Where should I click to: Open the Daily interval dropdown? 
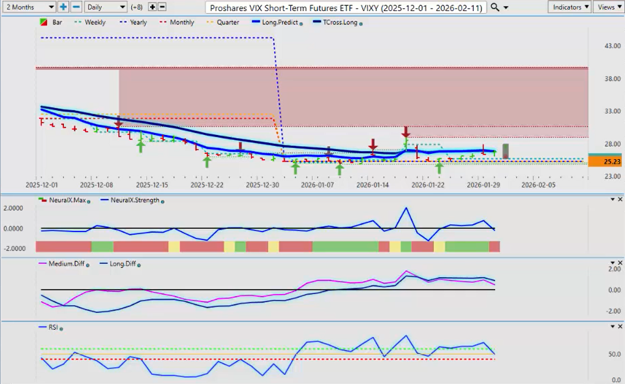(105, 7)
